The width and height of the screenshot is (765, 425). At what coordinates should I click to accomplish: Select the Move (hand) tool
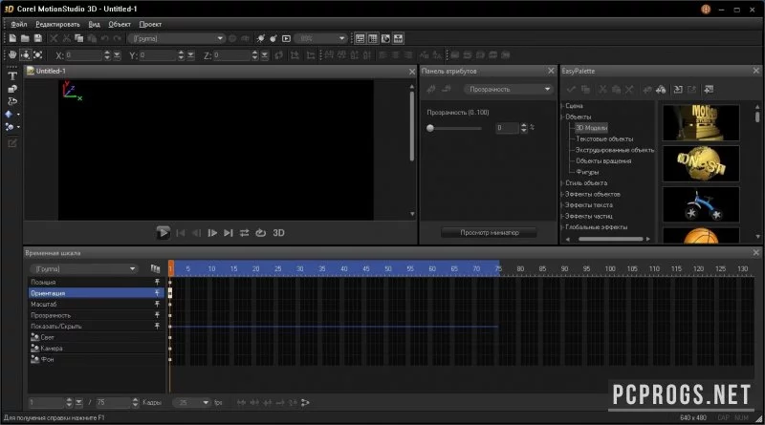tap(12, 55)
